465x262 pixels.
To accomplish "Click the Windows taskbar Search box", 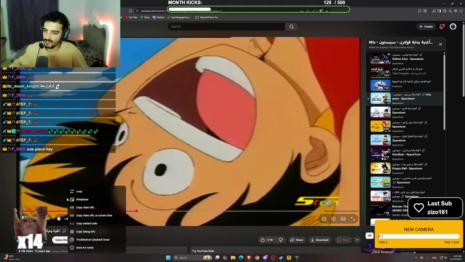I will (x=193, y=258).
